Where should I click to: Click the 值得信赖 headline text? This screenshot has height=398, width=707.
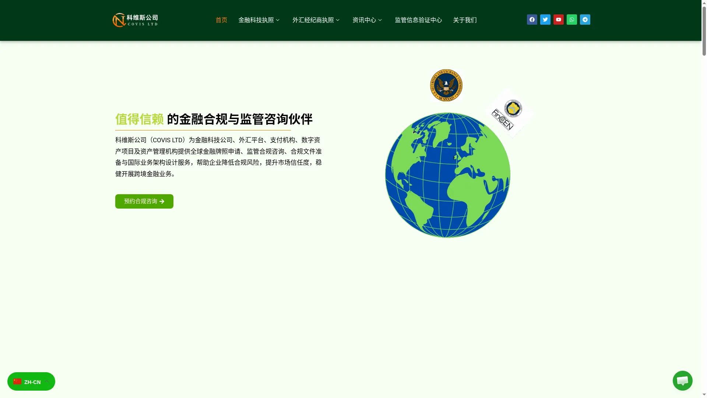point(140,119)
